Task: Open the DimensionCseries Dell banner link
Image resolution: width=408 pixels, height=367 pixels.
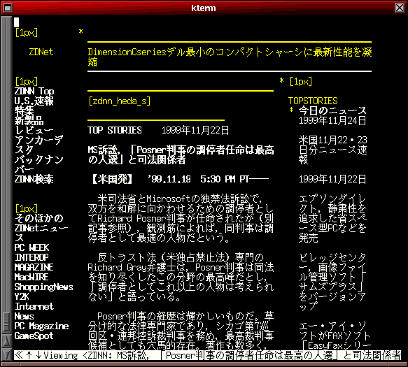Action: tap(230, 57)
